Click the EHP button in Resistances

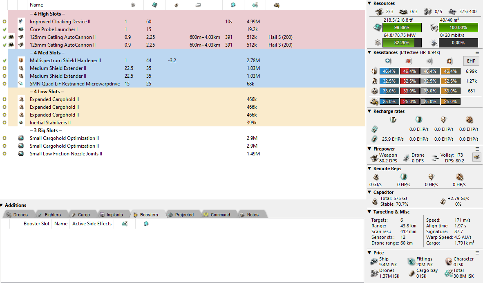pyautogui.click(x=471, y=61)
